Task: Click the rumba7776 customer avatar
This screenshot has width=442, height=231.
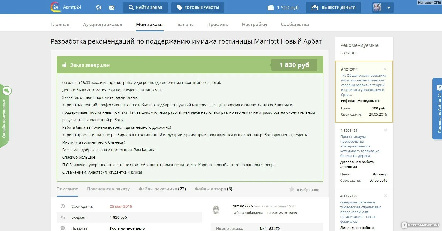Action: [216, 210]
